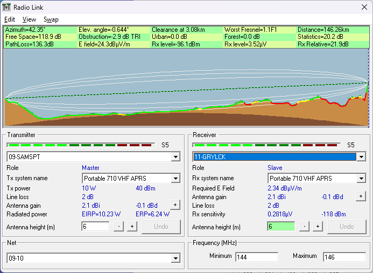
Task: Decrease transmitter antenna height with minus button
Action: point(119,226)
